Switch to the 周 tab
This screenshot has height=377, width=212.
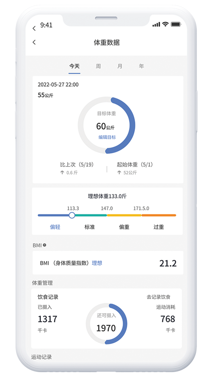(98, 66)
